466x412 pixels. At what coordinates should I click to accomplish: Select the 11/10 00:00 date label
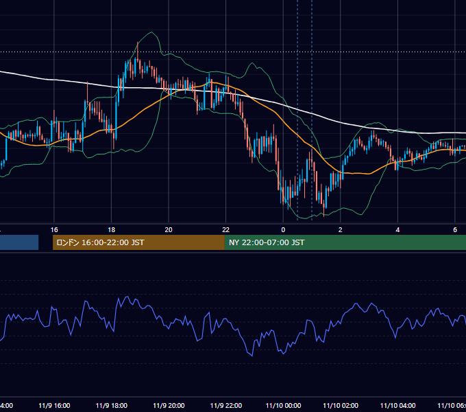tap(283, 405)
